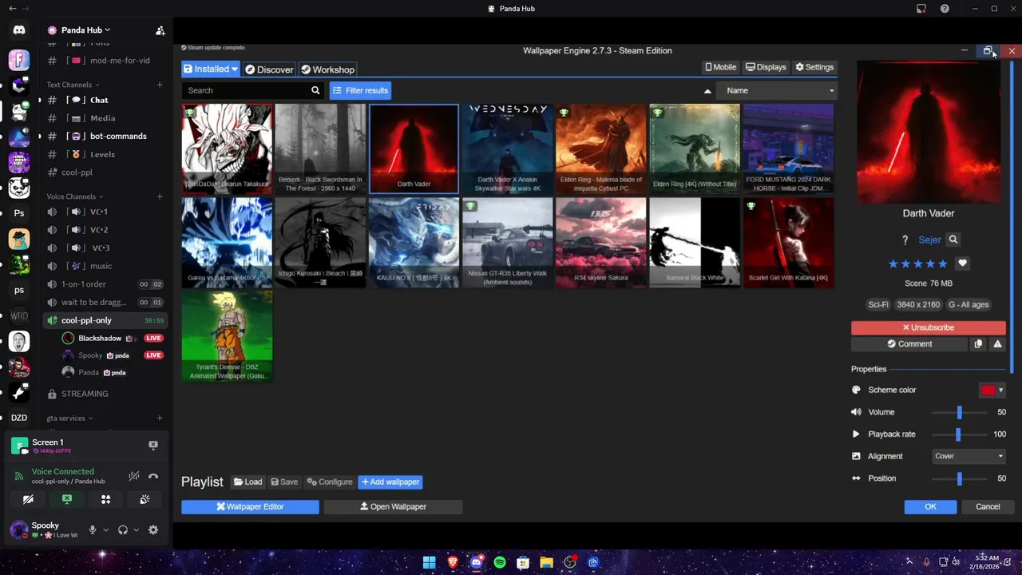The width and height of the screenshot is (1022, 575).
Task: Rate the wallpaper five stars
Action: 943,264
